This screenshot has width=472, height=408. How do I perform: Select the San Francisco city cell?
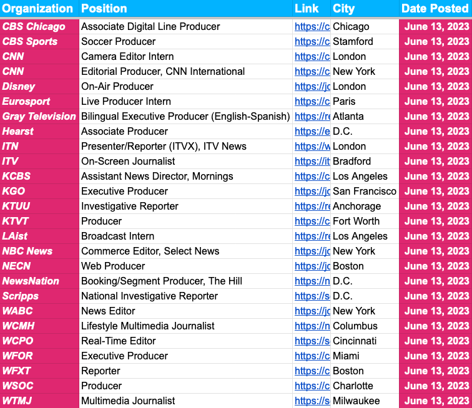tap(365, 192)
